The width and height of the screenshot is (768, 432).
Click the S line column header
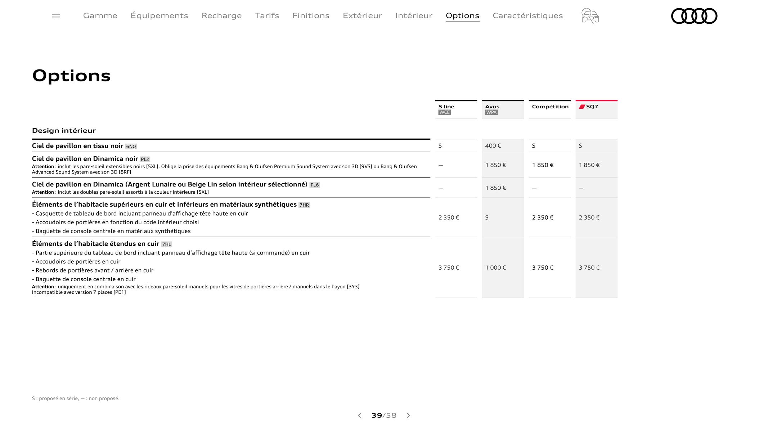[x=456, y=109]
